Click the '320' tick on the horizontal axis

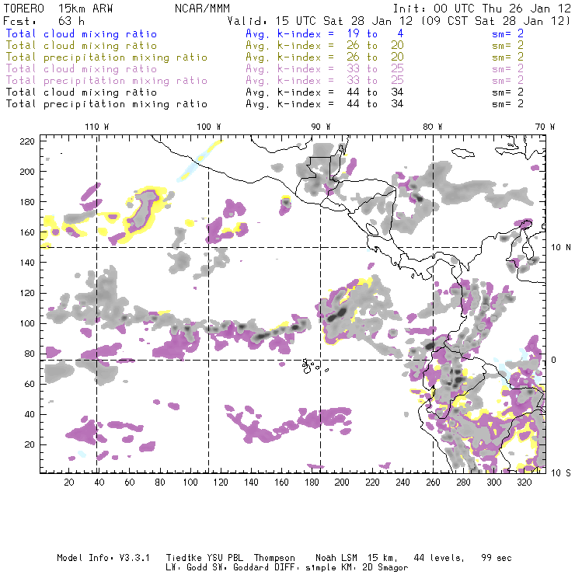coord(524,483)
